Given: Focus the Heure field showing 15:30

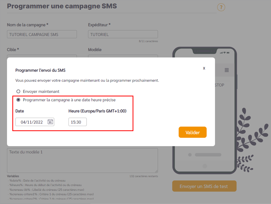Looking at the screenshot, I should coord(77,122).
